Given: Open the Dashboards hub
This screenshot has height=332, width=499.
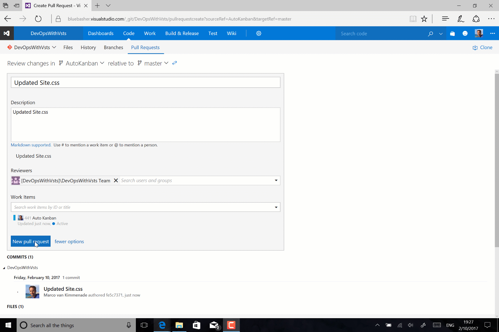Looking at the screenshot, I should (101, 33).
